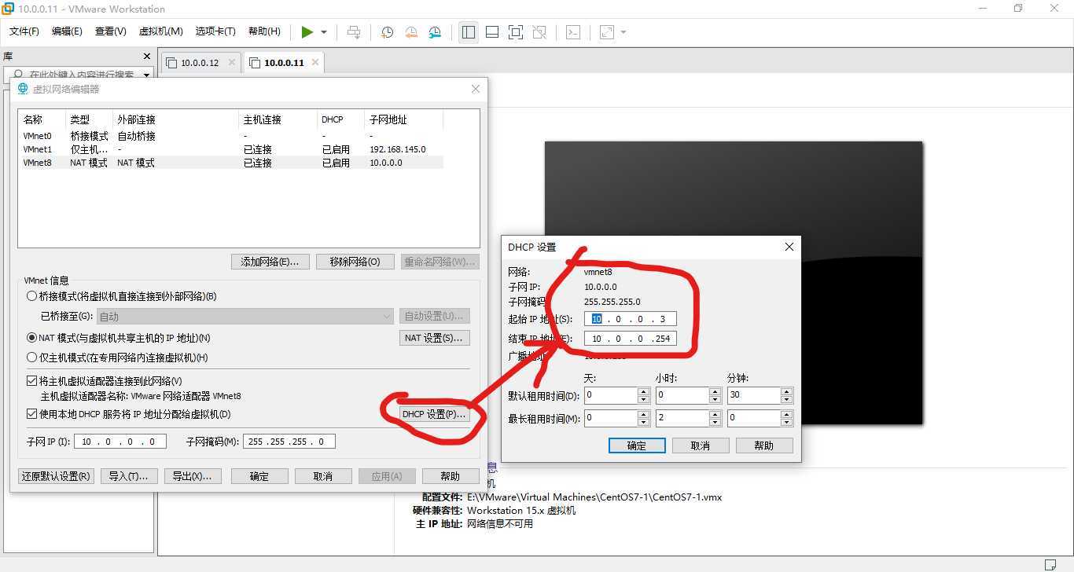Click the 导入(T)... button
Screen dimensions: 1074x572
click(128, 476)
